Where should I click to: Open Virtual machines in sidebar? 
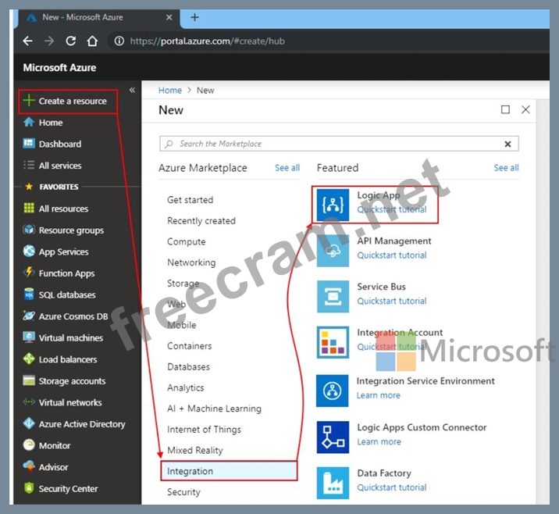click(x=70, y=338)
